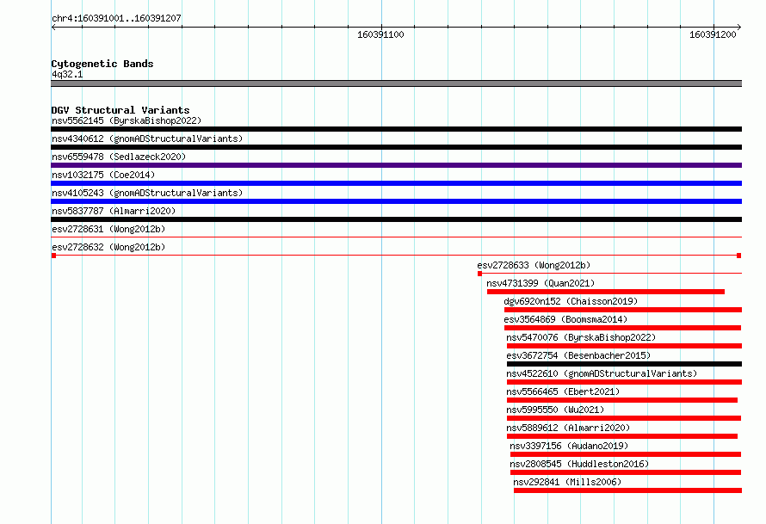
Task: Click nsv3397156 (Audano2019) label
Action: [x=569, y=446]
